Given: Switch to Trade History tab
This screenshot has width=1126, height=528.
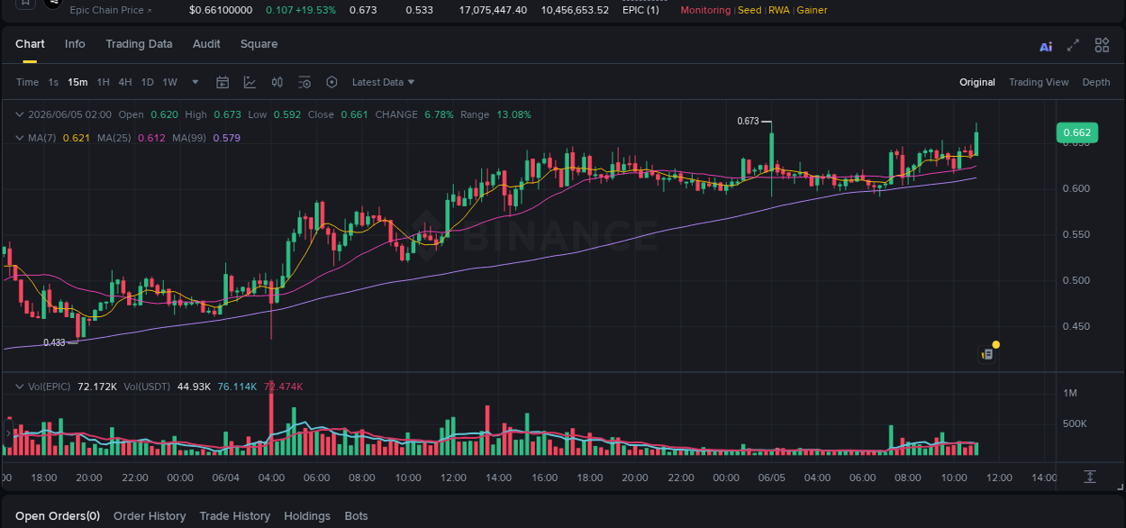Looking at the screenshot, I should tap(235, 516).
